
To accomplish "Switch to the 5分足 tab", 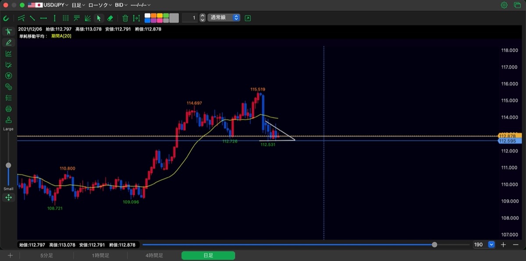I will pyautogui.click(x=47, y=255).
